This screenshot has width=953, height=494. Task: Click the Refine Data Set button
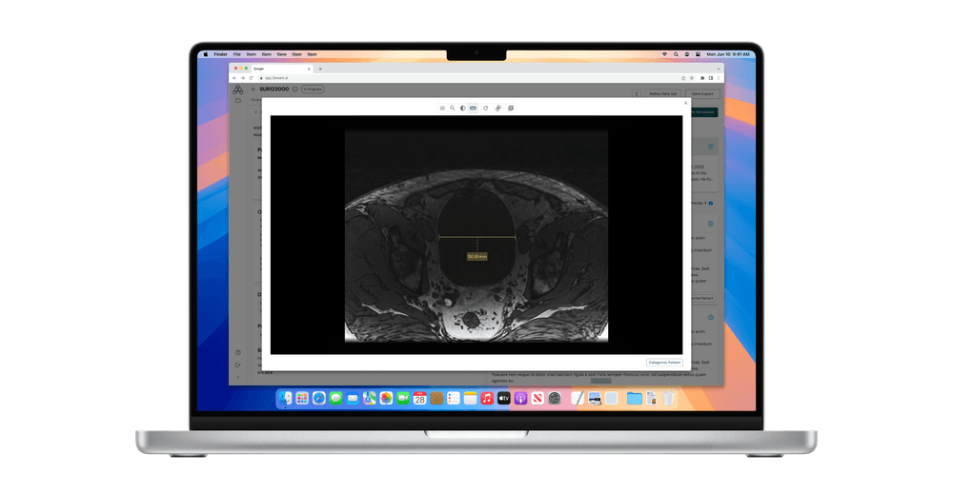pos(662,94)
